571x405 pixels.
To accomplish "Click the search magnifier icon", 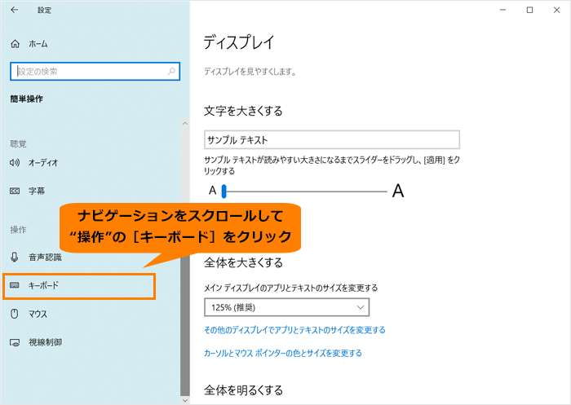I will pos(171,72).
